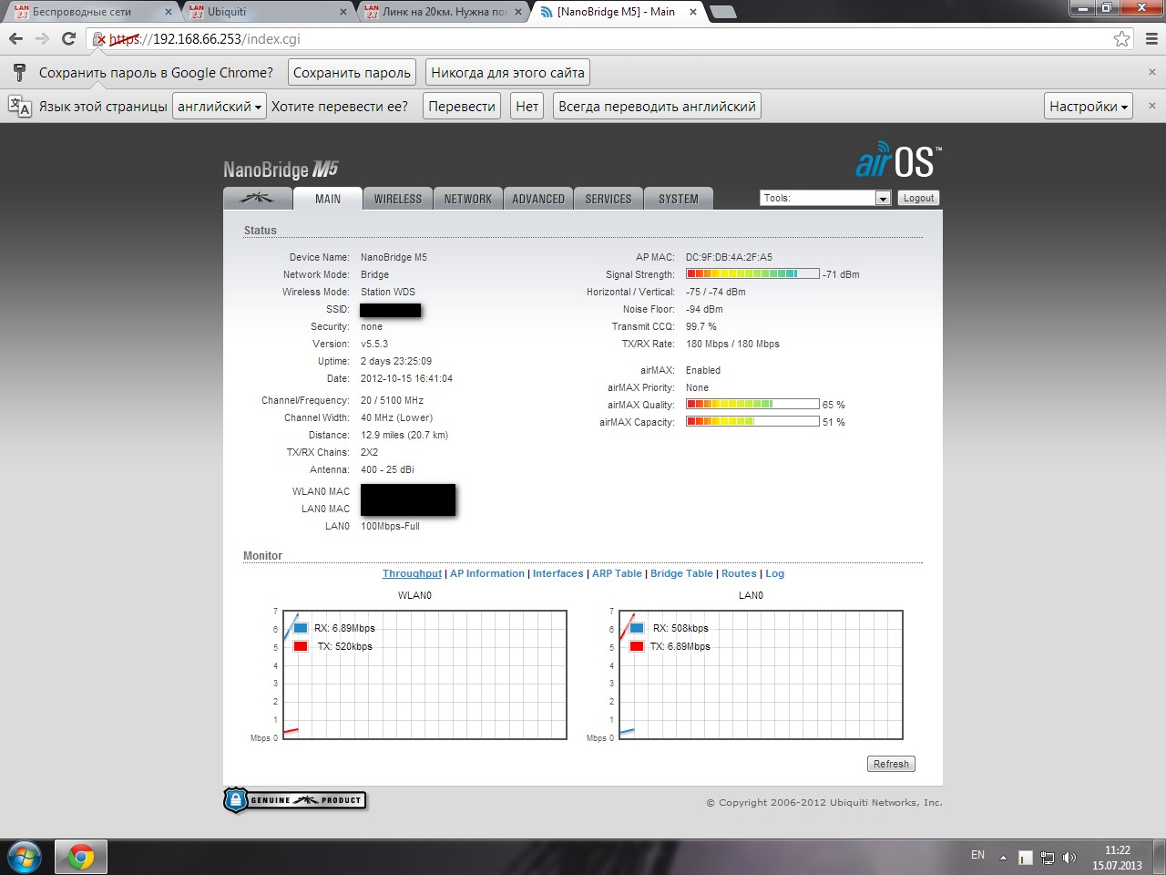The width and height of the screenshot is (1166, 875).
Task: Open the WIRELESS tab
Action: pos(398,199)
